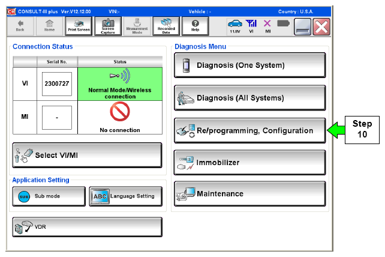Click the VI signal strength indicator
Viewport: 385px width, 257px height.
[x=251, y=25]
